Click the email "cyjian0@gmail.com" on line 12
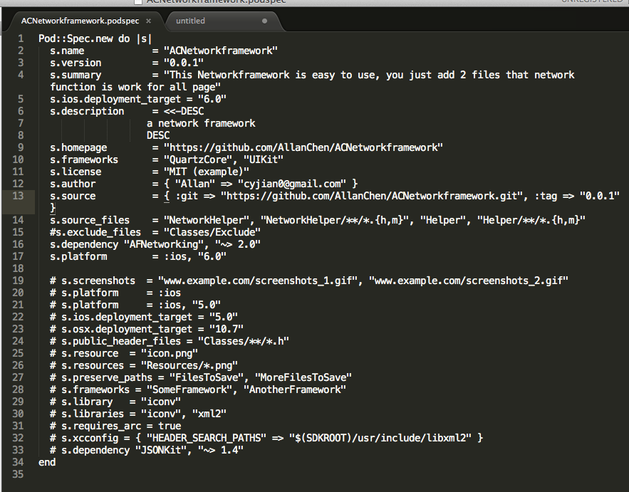The image size is (629, 492). 292,184
